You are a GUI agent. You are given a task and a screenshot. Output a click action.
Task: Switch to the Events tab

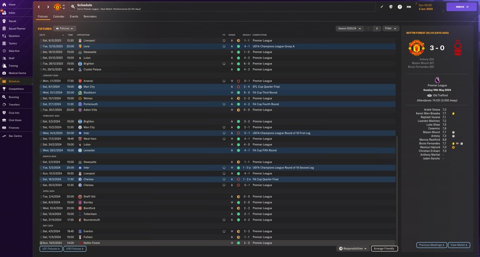pyautogui.click(x=74, y=17)
